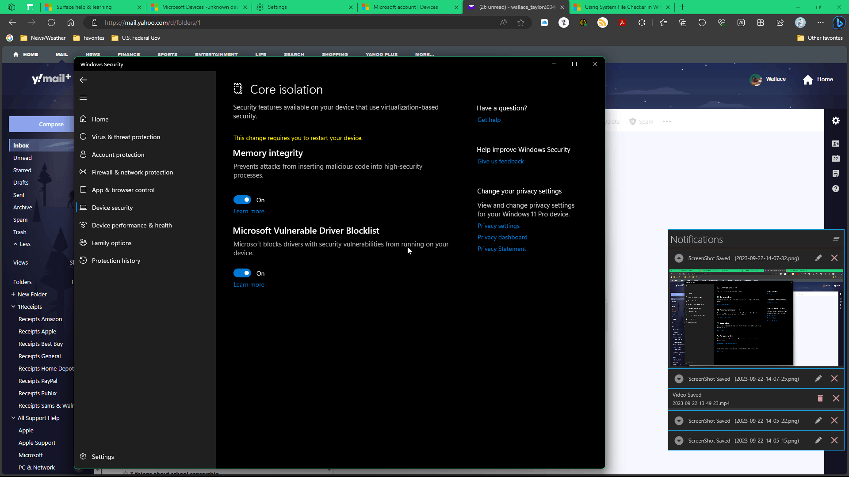
Task: Open Protection history page
Action: click(x=116, y=261)
